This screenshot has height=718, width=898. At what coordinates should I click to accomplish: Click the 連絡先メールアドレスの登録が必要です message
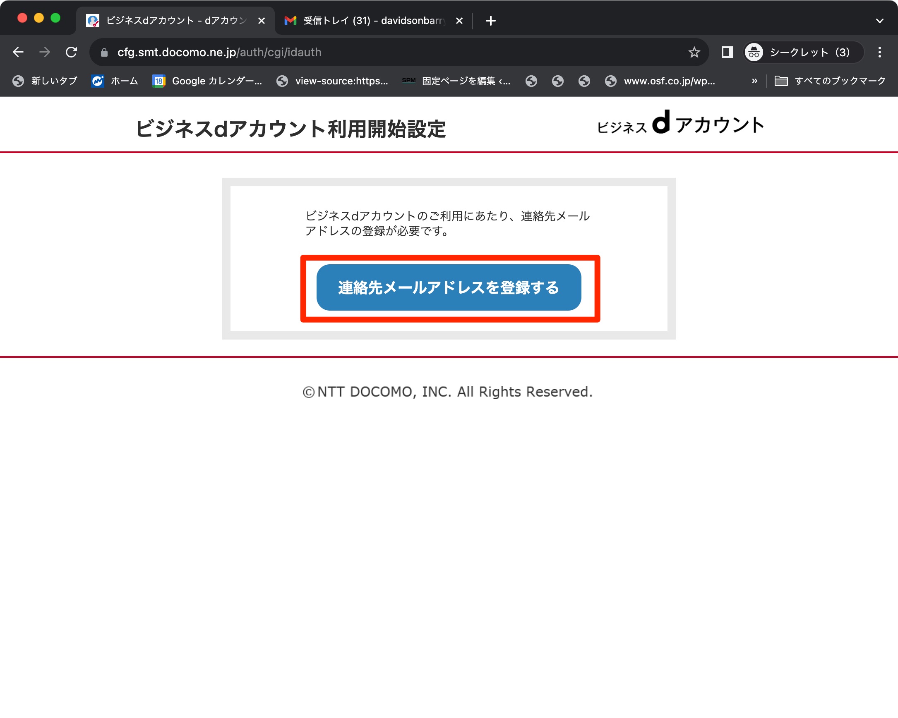(448, 223)
